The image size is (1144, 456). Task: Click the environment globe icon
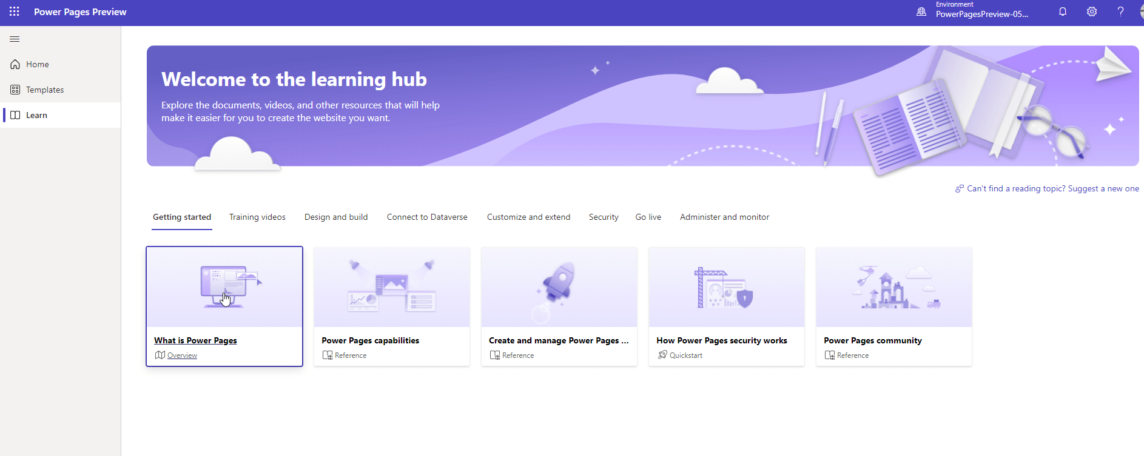(921, 12)
